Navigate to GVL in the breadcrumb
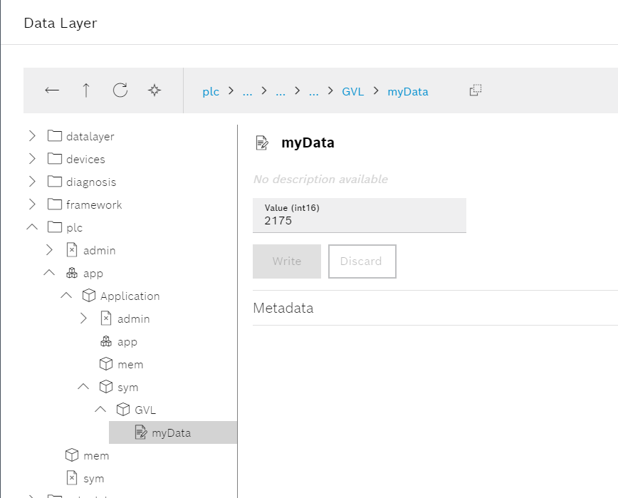 click(352, 91)
